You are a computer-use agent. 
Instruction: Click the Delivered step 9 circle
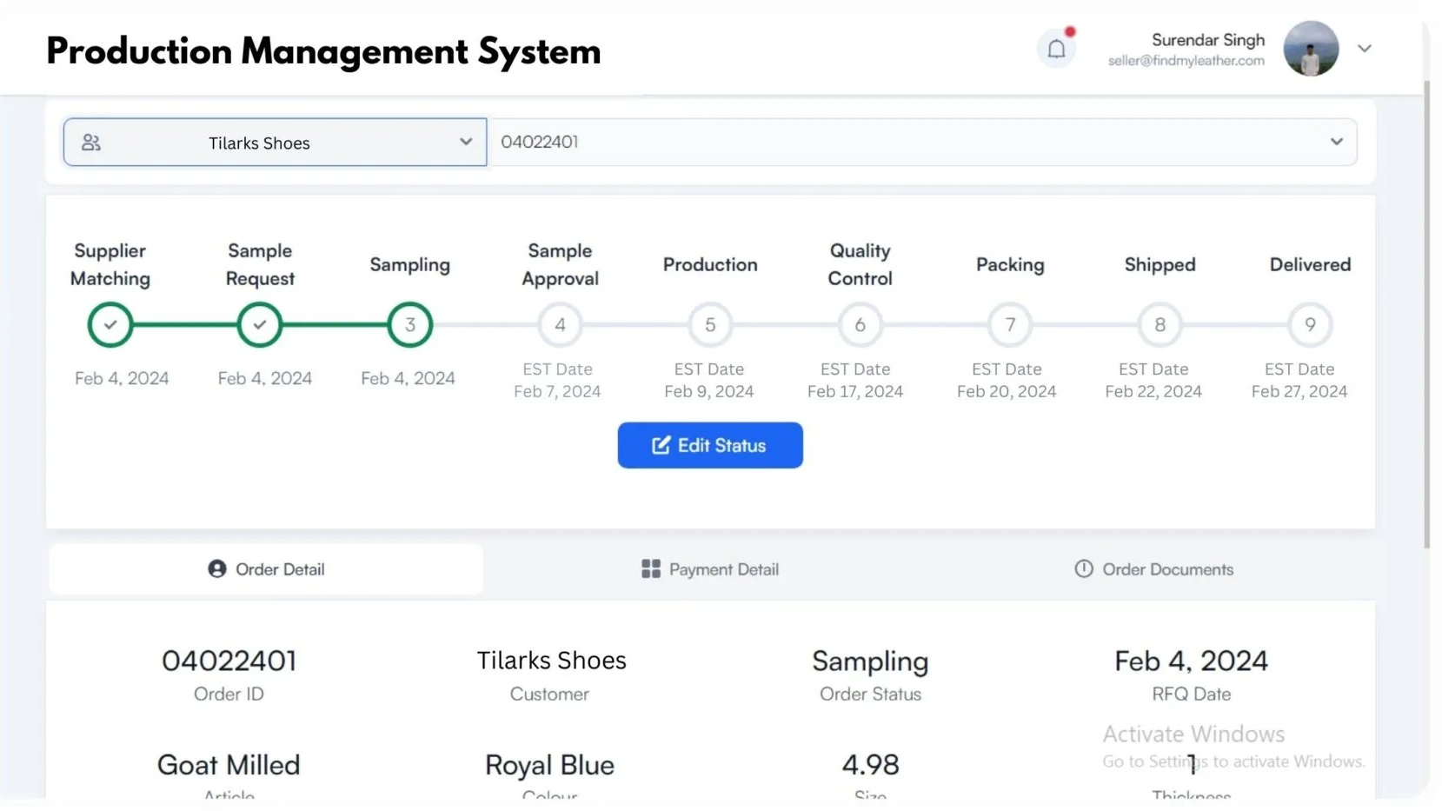(1310, 324)
